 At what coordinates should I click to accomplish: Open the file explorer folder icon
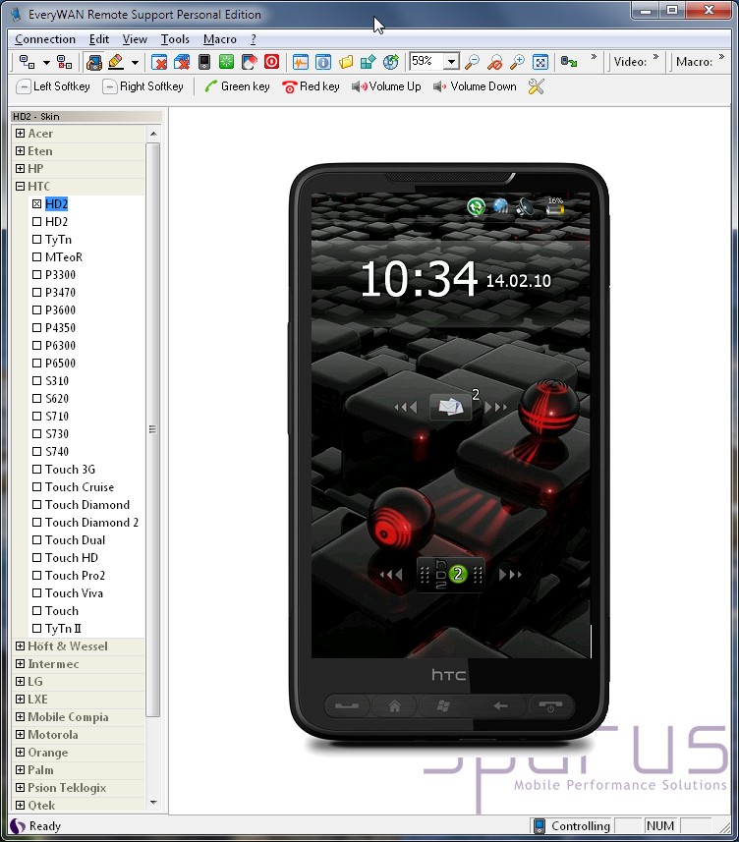[346, 62]
